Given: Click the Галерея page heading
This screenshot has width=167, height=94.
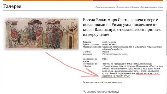Looking at the screenshot, I should point(12,6).
